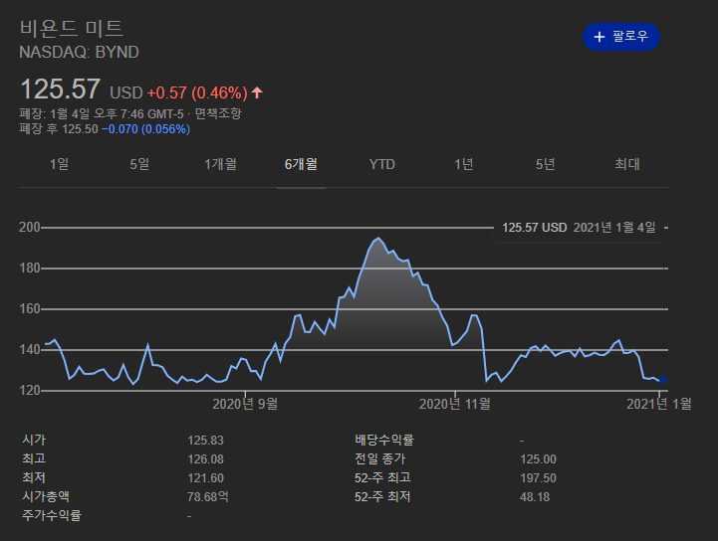
Task: Click the 시가 value 125.83
Action: pyautogui.click(x=205, y=441)
